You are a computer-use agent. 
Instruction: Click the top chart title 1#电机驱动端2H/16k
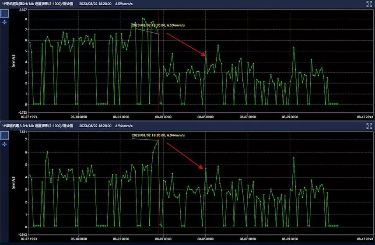point(37,3)
